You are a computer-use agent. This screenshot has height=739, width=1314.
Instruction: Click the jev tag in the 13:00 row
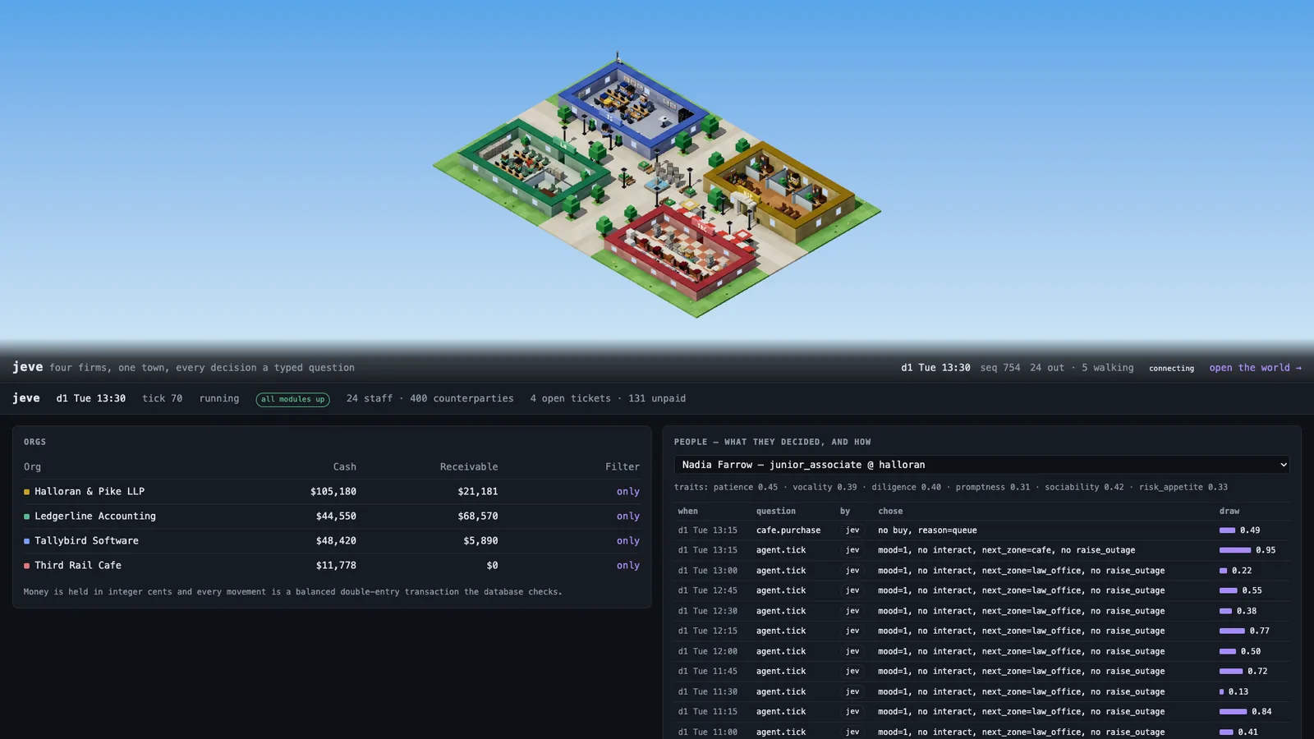[x=852, y=571]
